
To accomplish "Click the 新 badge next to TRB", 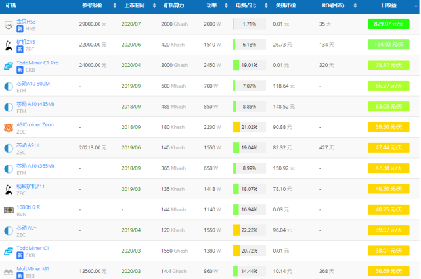I will (20, 276).
